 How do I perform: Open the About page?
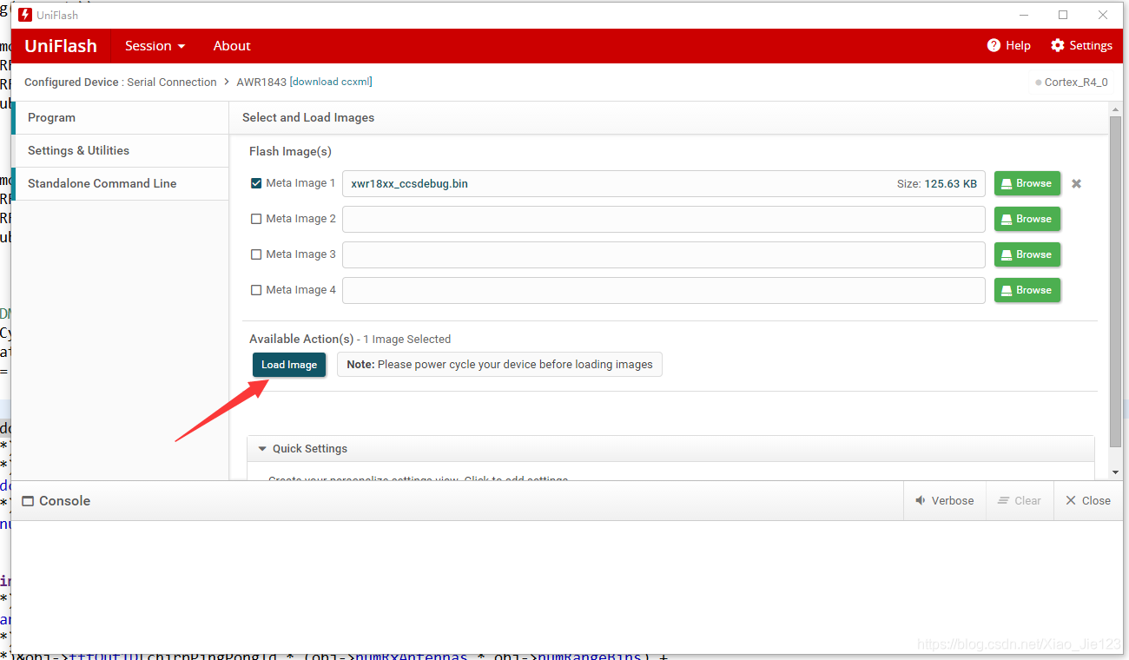point(232,46)
